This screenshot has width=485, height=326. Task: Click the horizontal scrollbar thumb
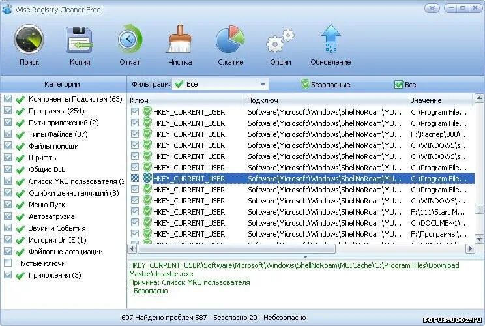(237, 248)
